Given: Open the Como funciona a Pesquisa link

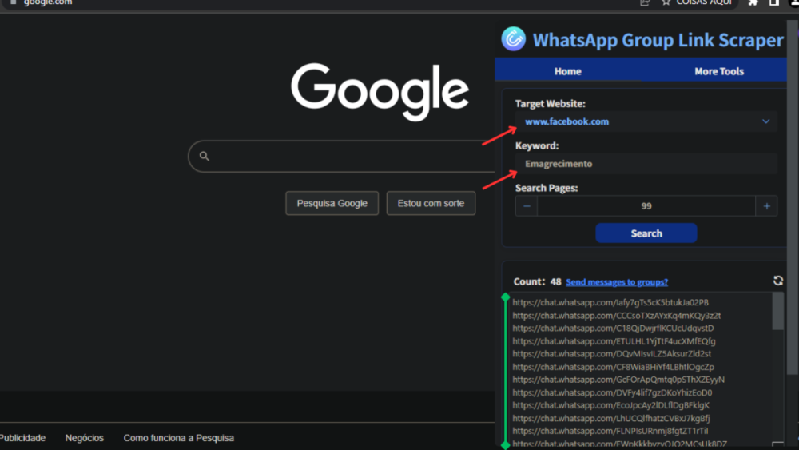Looking at the screenshot, I should coord(178,438).
